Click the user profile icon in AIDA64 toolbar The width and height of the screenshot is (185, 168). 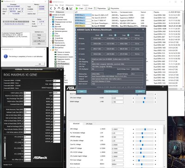click(67, 8)
